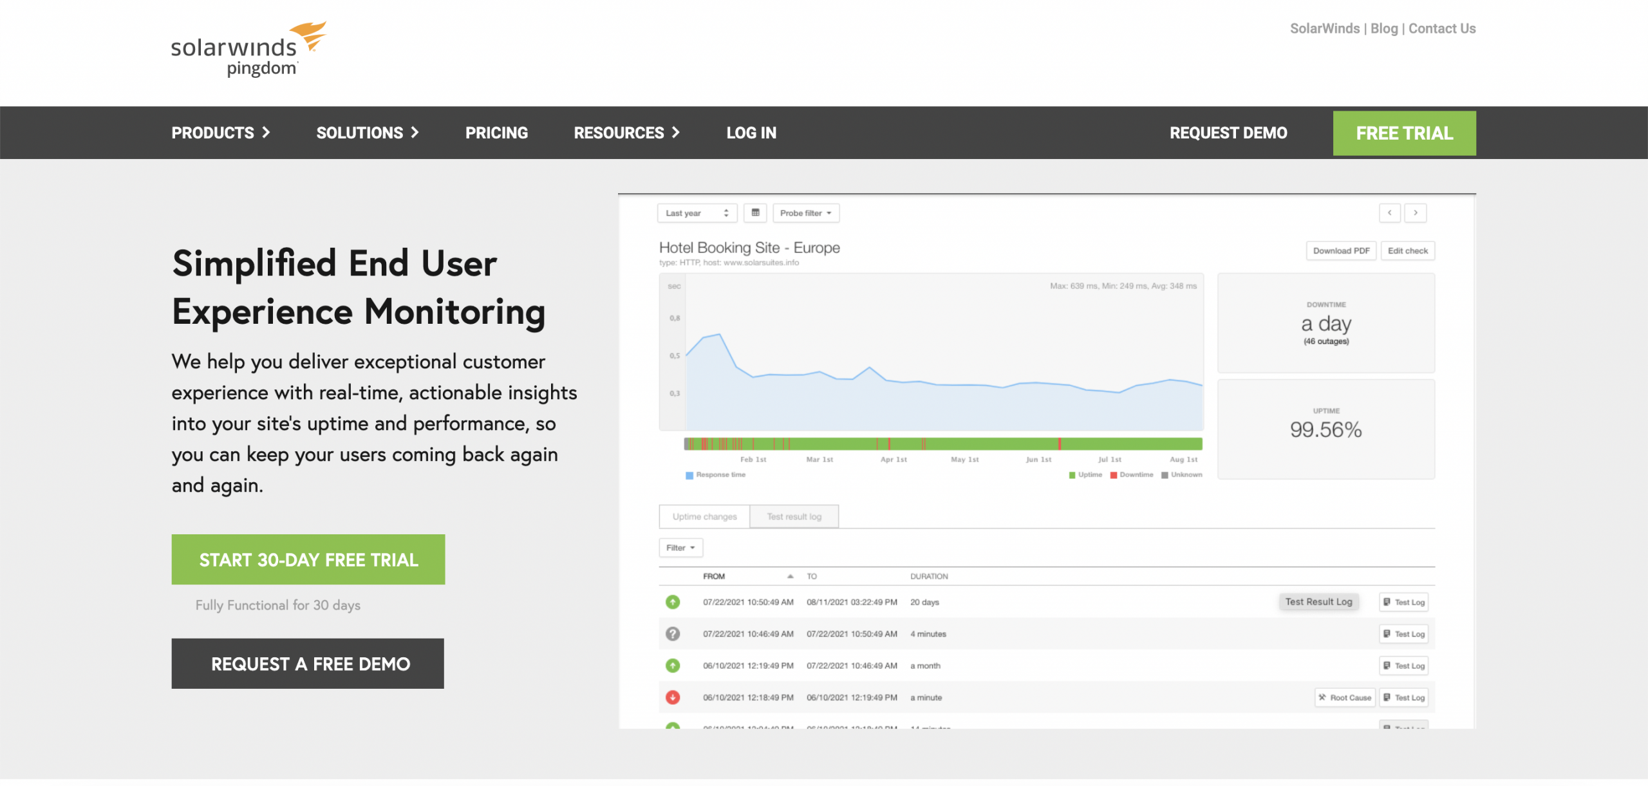Click gray unknown status icon for 4 minutes row
This screenshot has height=786, width=1648.
[x=673, y=634]
